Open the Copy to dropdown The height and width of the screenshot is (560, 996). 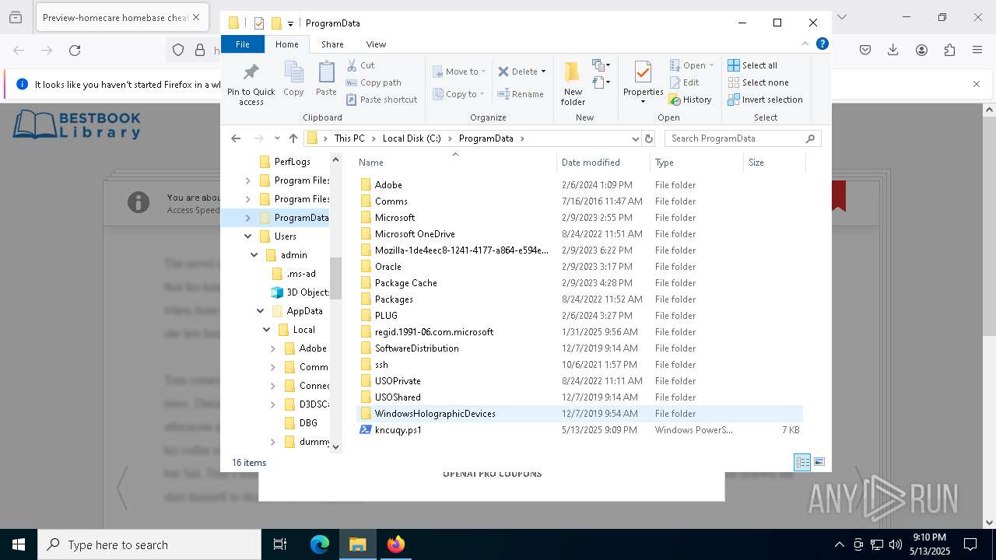pos(459,94)
